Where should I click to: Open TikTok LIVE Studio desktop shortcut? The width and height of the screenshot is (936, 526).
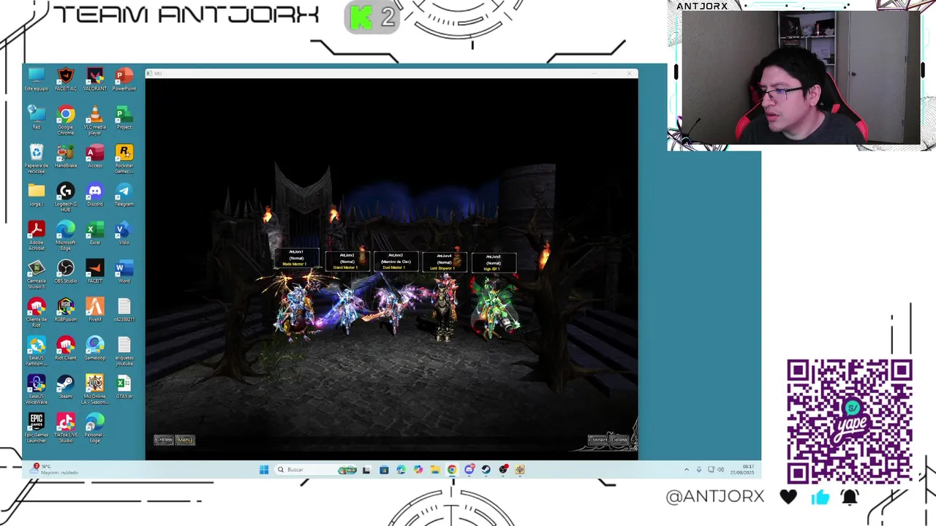(66, 428)
